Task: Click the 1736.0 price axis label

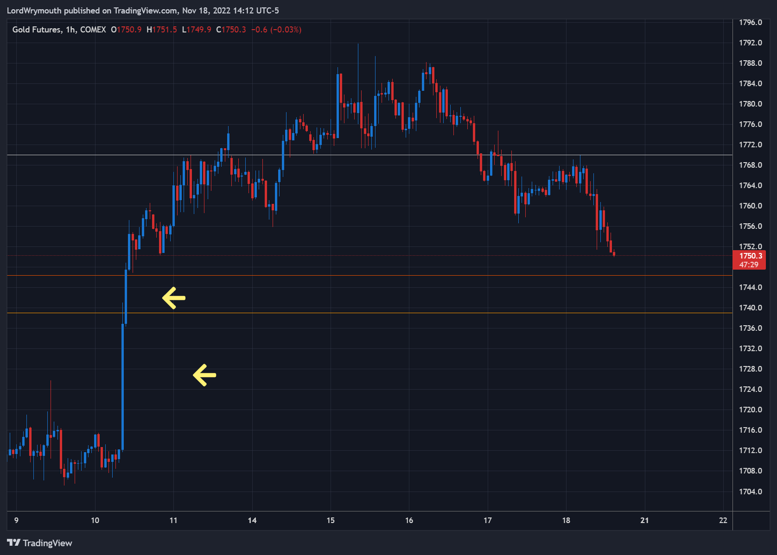Action: pos(750,328)
